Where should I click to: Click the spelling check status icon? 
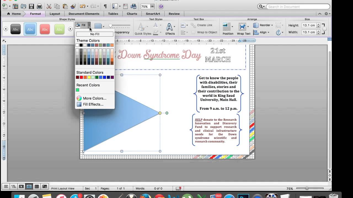coord(179,188)
